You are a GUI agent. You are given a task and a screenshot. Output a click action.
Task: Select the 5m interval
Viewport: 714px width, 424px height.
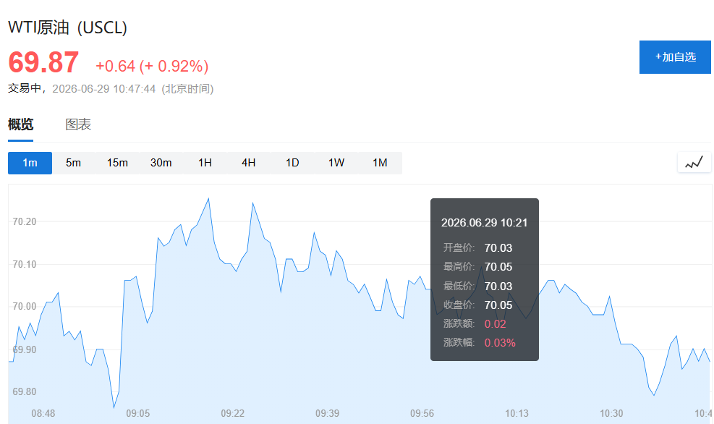(x=73, y=163)
